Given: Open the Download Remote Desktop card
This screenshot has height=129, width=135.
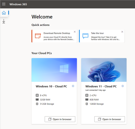Looking at the screenshot, I should coord(54,36).
